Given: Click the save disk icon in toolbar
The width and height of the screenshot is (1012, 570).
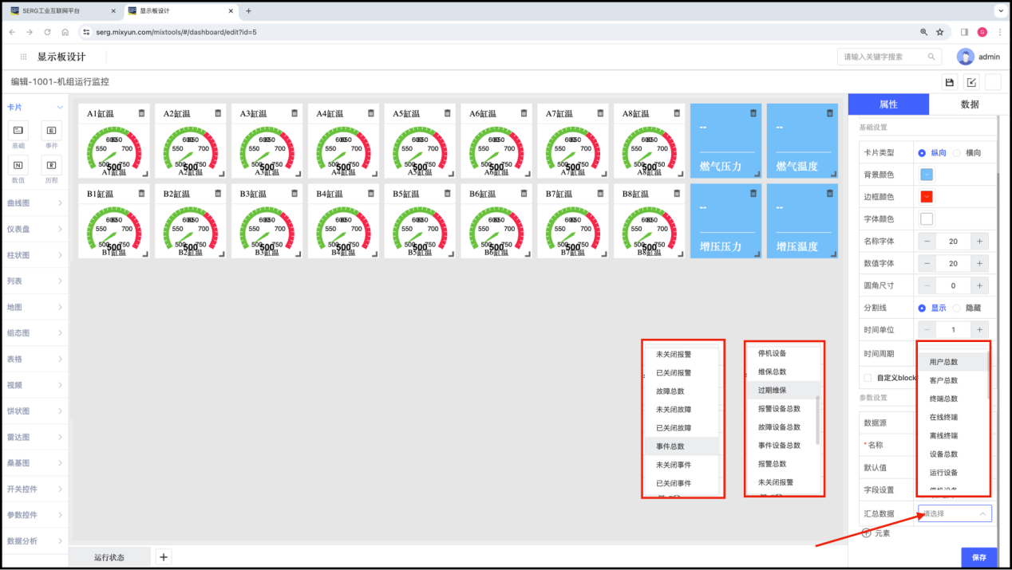Looking at the screenshot, I should coord(949,82).
